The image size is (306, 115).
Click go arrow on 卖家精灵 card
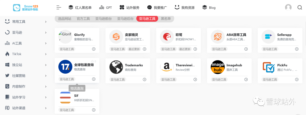coord(144,49)
